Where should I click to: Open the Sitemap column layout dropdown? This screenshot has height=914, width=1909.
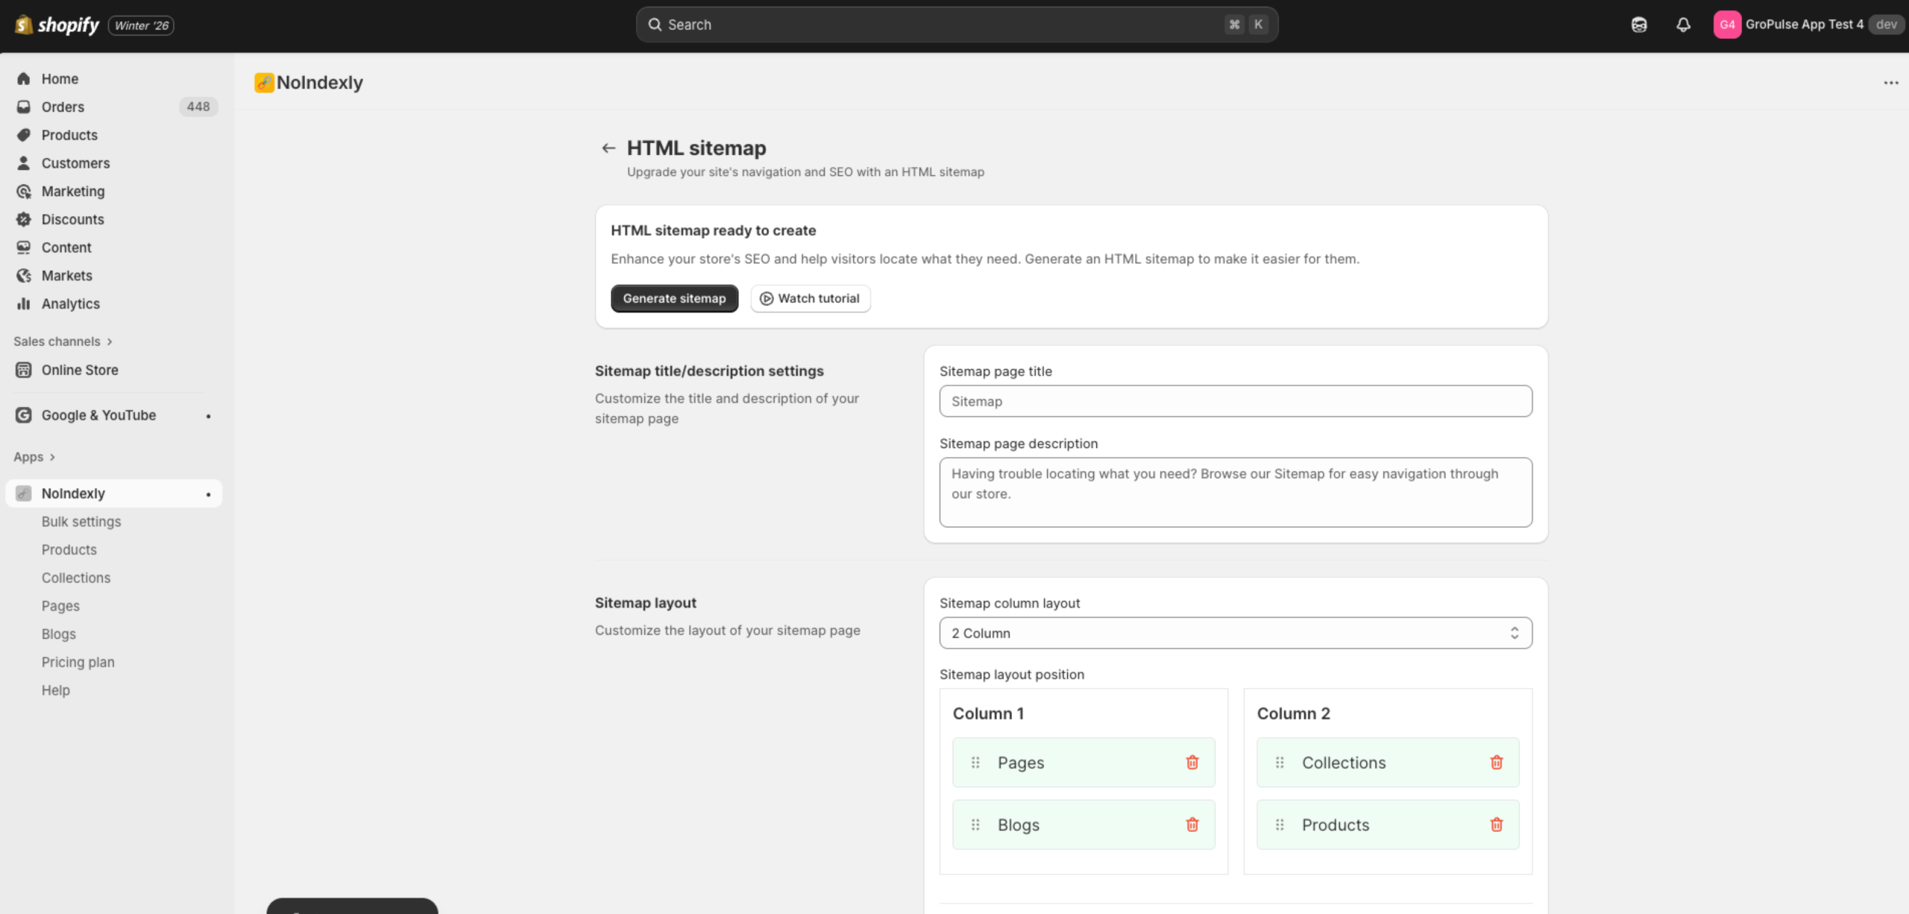point(1236,633)
